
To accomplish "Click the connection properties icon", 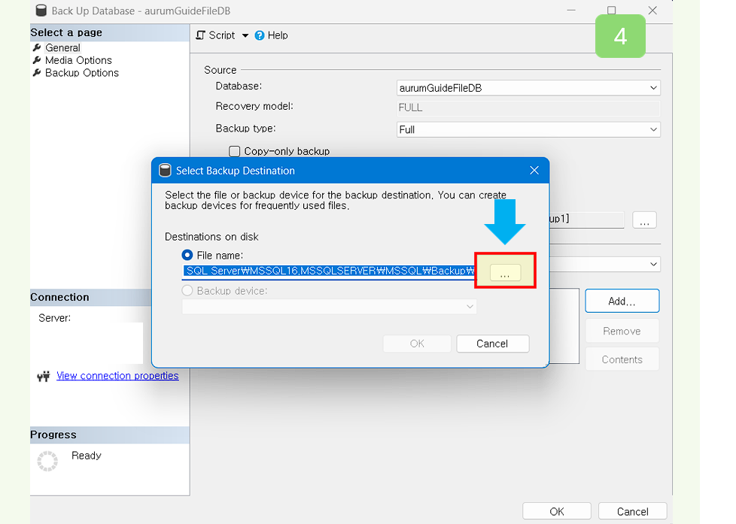I will tap(44, 376).
